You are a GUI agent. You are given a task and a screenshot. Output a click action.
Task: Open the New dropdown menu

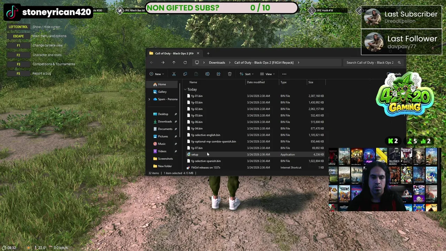[x=156, y=74]
